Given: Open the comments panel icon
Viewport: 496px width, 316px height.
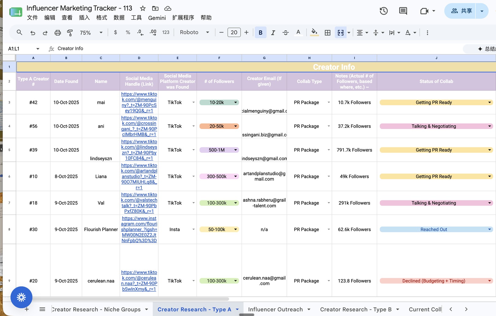Looking at the screenshot, I should (403, 11).
